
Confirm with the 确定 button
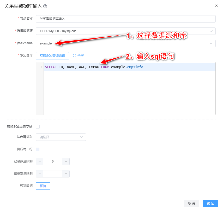210,203
